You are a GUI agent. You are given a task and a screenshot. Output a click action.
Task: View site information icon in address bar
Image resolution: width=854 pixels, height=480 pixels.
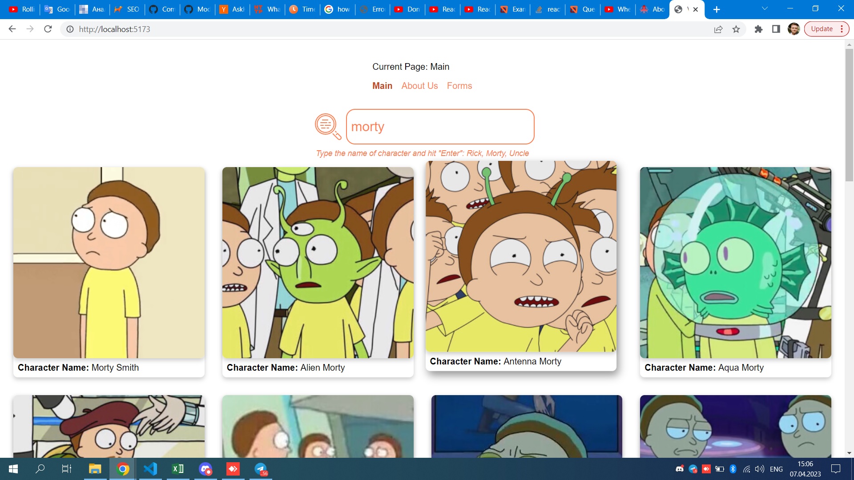point(70,29)
